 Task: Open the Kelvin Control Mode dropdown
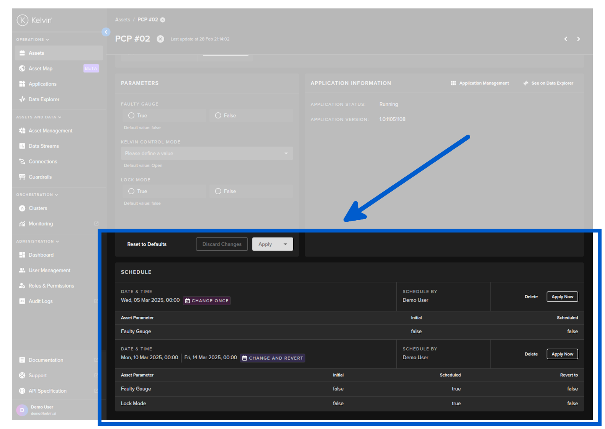[207, 154]
